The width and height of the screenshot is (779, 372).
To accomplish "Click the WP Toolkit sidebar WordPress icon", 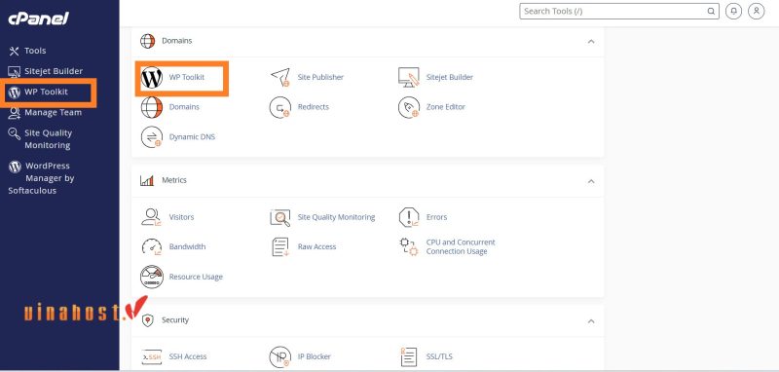I will (15, 93).
